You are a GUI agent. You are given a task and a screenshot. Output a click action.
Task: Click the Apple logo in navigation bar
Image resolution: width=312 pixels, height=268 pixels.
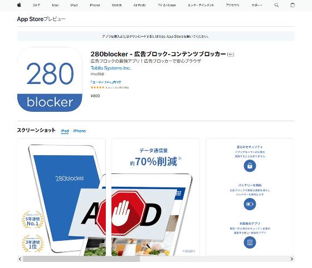[x=19, y=5]
